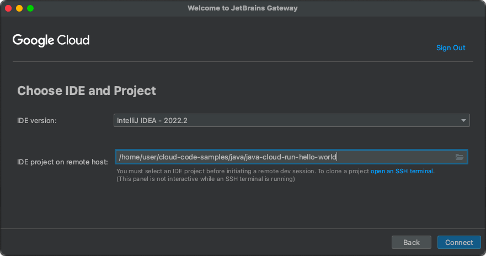This screenshot has height=256, width=486.
Task: Click the Google Cloud logo
Action: [51, 40]
